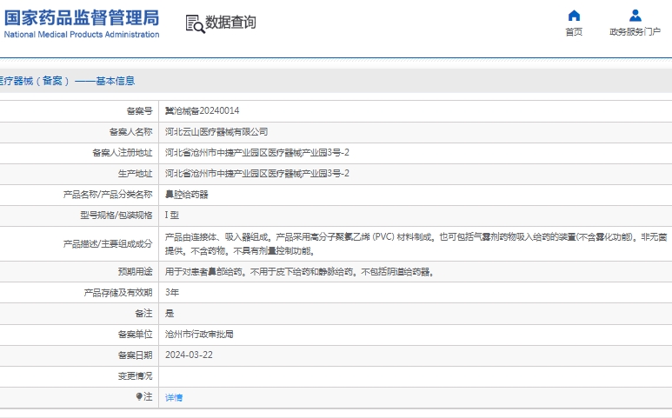Image resolution: width=672 pixels, height=418 pixels.
Task: Click the 备案人注册地址 label
Action: pos(123,152)
